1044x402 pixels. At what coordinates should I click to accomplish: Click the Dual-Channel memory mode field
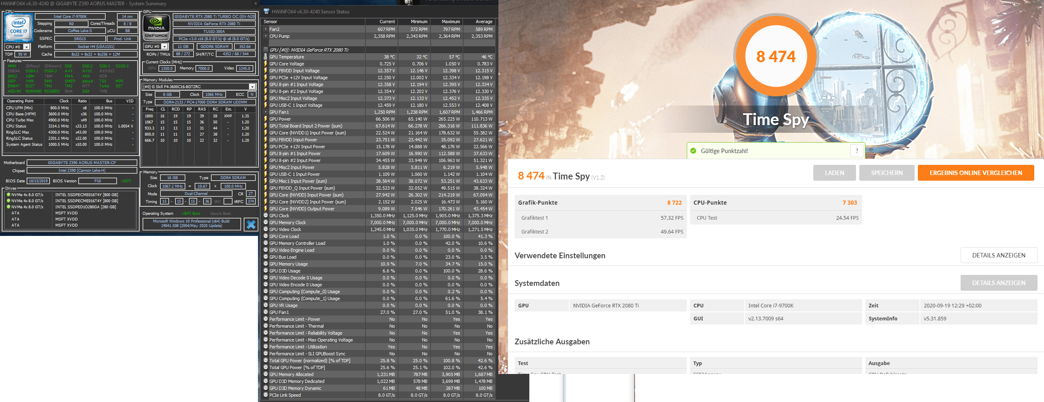(196, 194)
